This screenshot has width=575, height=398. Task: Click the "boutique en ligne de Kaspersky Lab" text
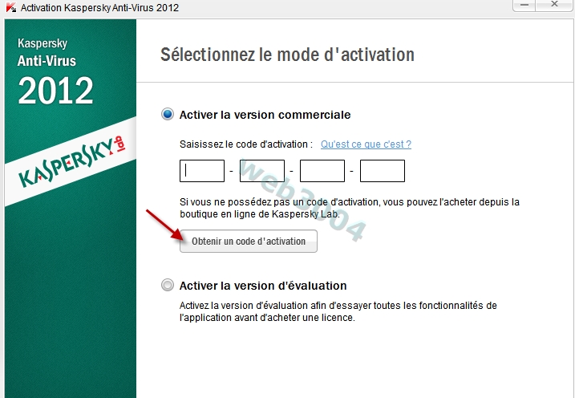[x=259, y=214]
